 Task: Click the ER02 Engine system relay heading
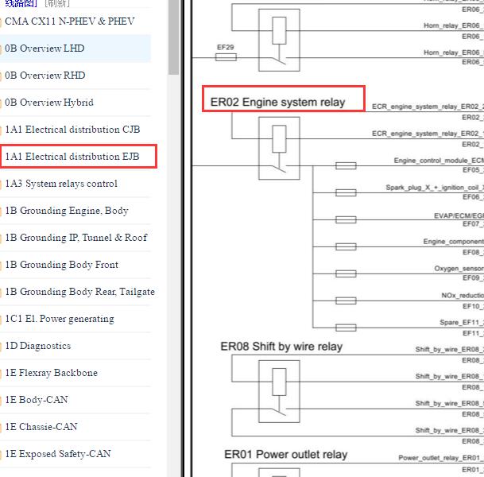coord(278,103)
